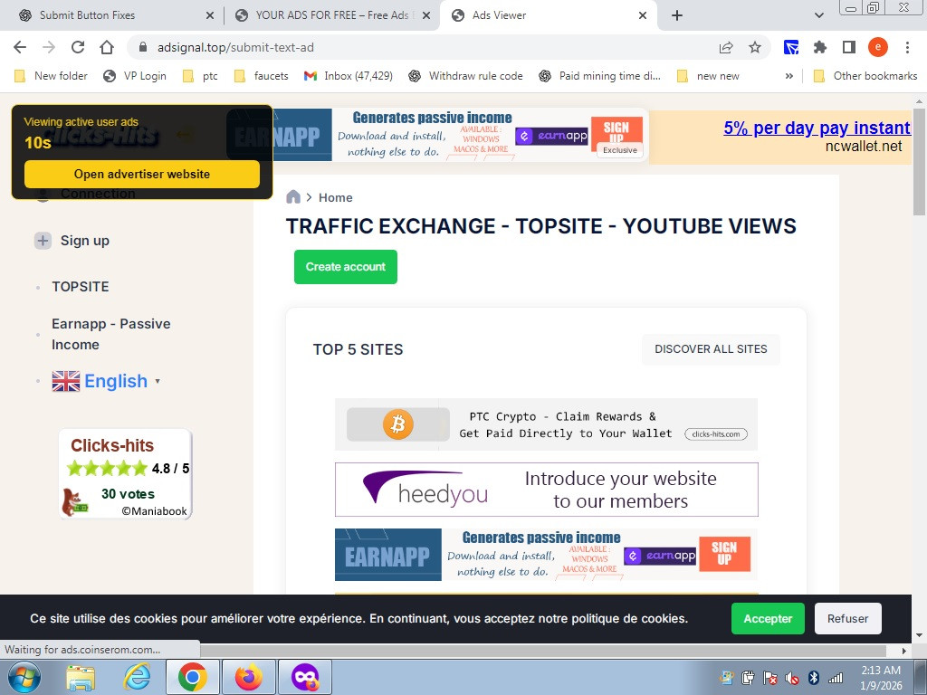The height and width of the screenshot is (695, 927).
Task: Click the home icon in the breadcrumb
Action: tap(293, 196)
